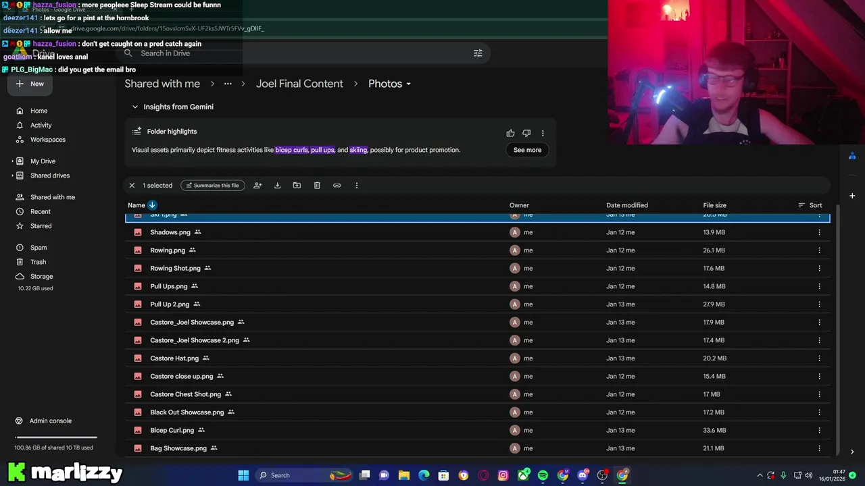Open three-dot menu for Castore Hat.png row
865x486 pixels.
click(x=819, y=358)
